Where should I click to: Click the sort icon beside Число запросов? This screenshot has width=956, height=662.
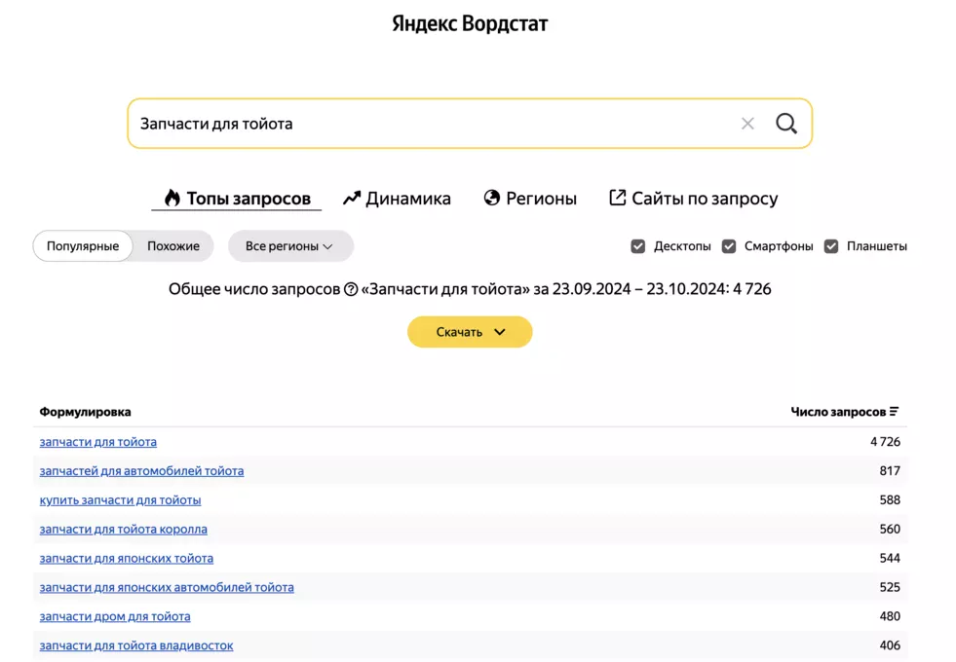pos(894,412)
